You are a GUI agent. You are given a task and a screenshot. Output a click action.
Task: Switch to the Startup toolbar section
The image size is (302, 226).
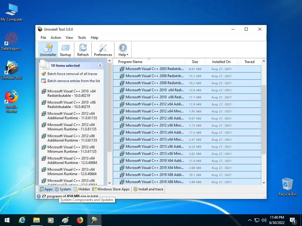pyautogui.click(x=65, y=49)
